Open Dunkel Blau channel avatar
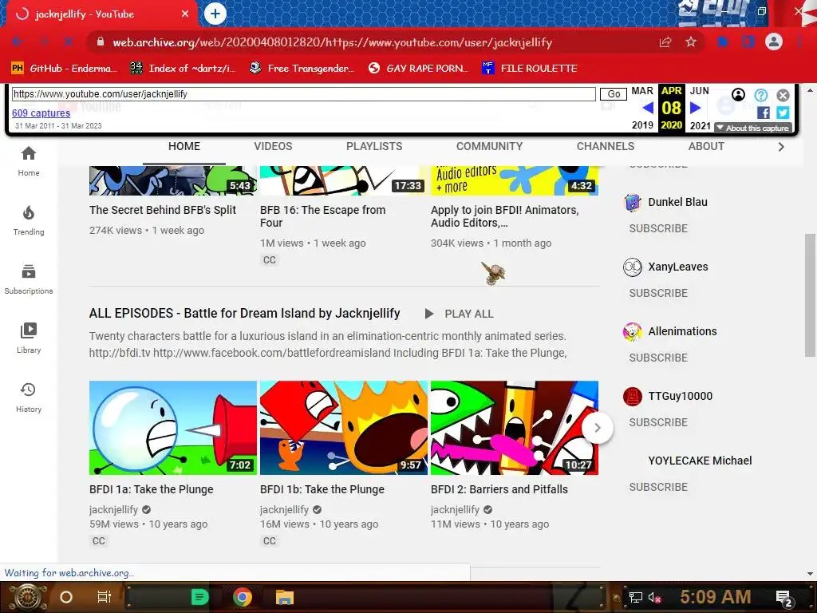The width and height of the screenshot is (817, 613). tap(633, 202)
